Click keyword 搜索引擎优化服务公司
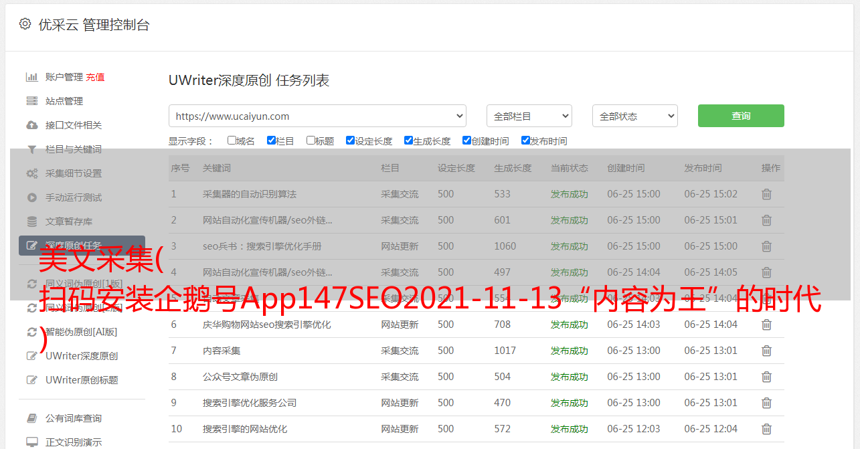 click(250, 403)
